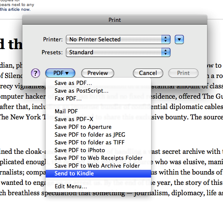This screenshot has width=223, height=206.
Task: Expand print dialog with blue disclosure arrow
Action: 179,39
